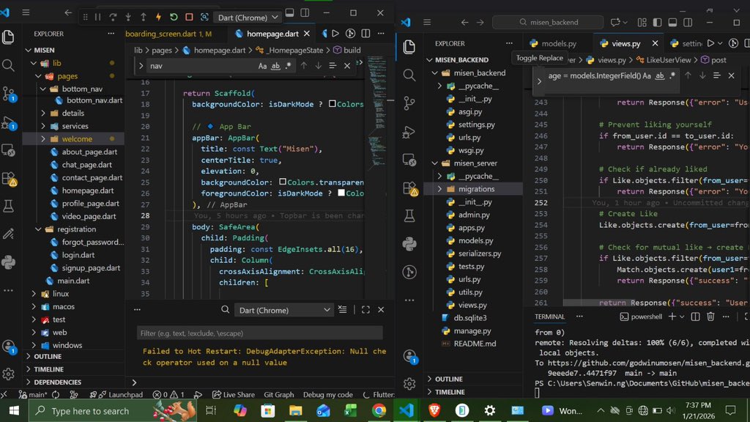Open Run and Debug in Misen window
Screen dimensions: 750x422
click(8, 122)
